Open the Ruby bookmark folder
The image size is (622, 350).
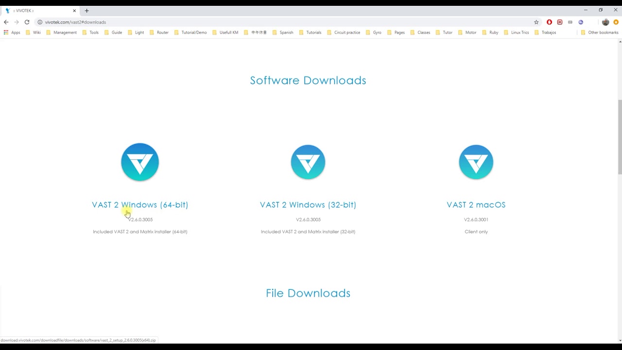[490, 33]
